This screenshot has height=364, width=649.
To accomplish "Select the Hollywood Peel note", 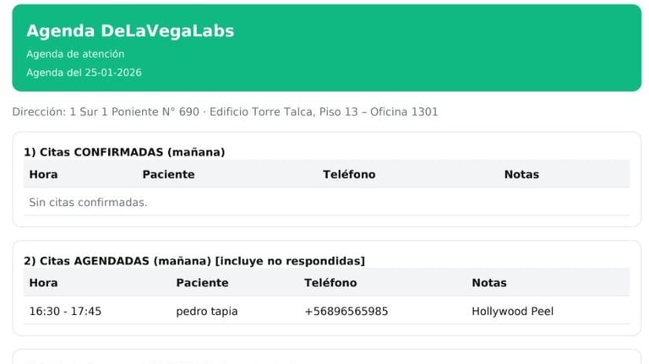I will point(512,312).
